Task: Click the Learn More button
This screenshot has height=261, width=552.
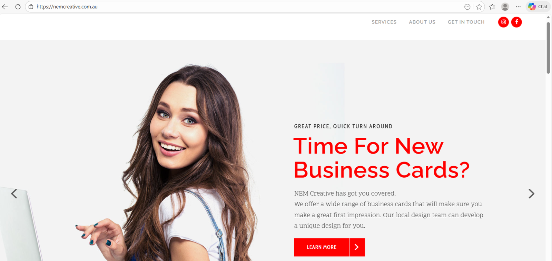Action: tap(322, 247)
